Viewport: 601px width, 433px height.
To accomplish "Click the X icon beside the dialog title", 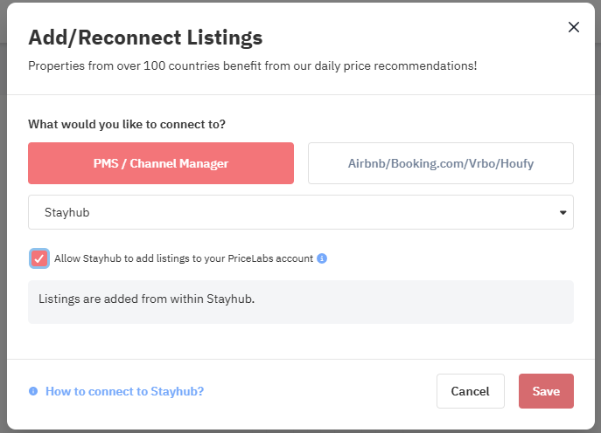I will [x=573, y=27].
